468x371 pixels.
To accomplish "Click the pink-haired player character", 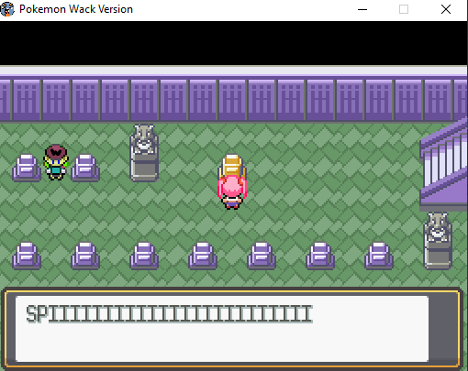I will [x=232, y=192].
